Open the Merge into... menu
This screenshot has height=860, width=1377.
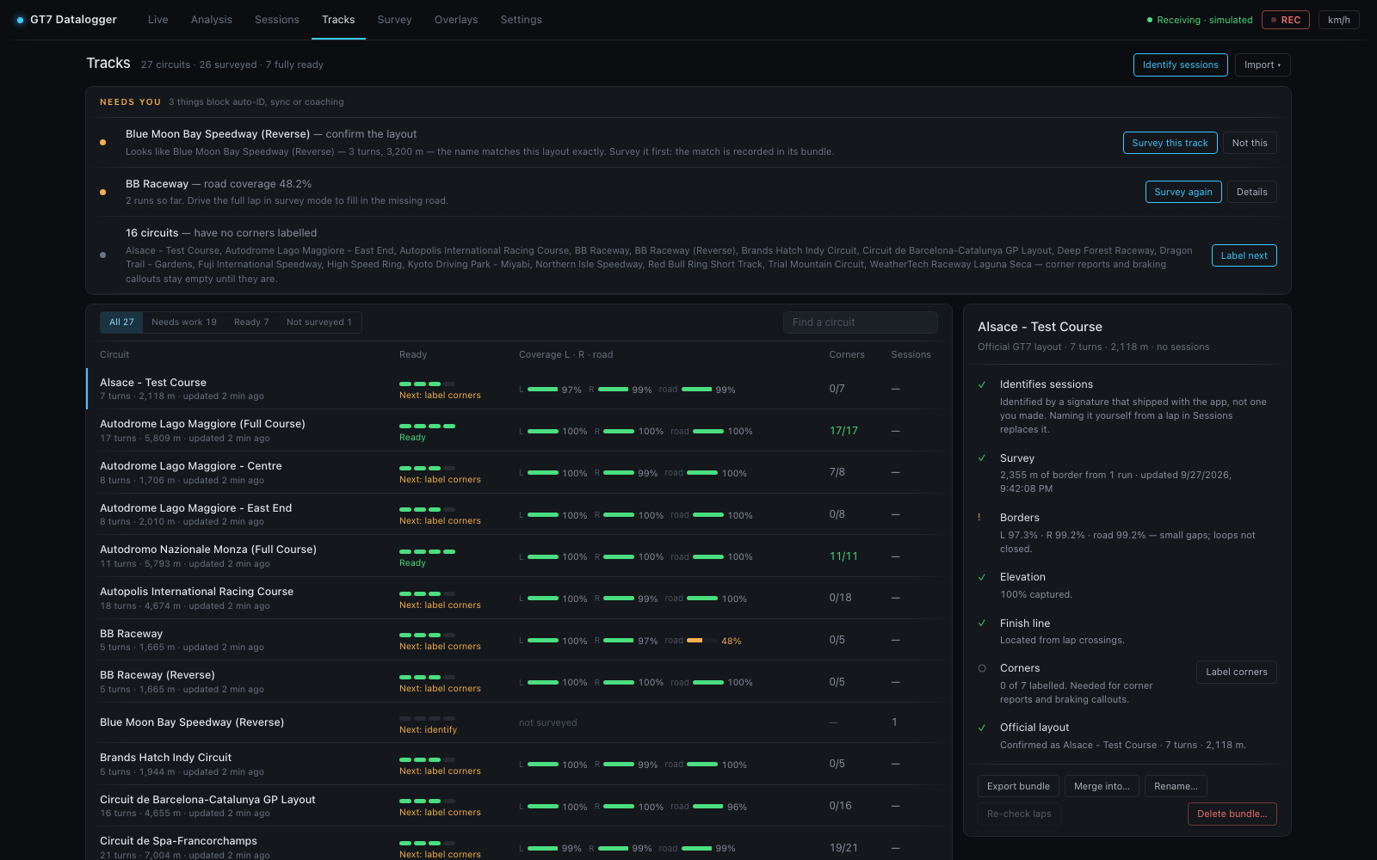[x=1102, y=786]
